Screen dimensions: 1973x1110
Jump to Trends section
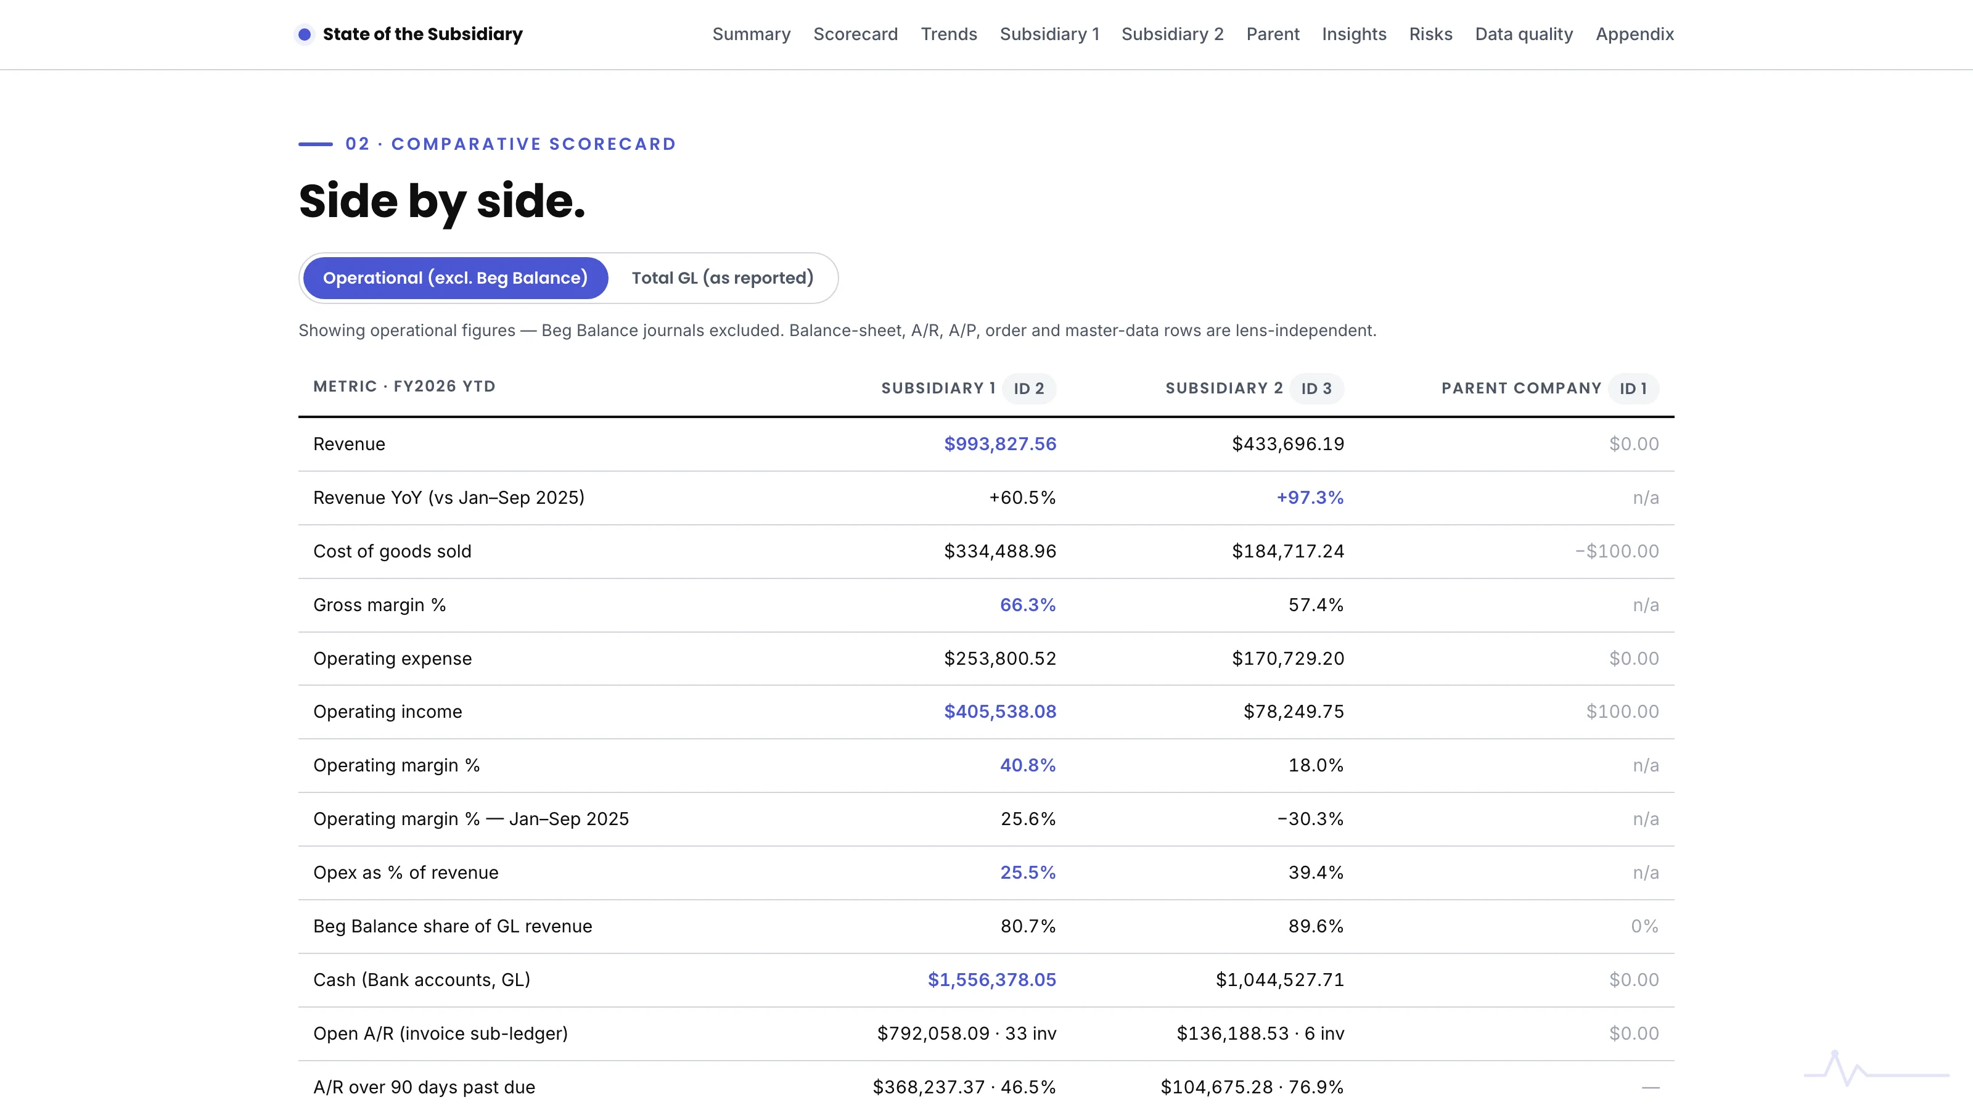coord(948,35)
